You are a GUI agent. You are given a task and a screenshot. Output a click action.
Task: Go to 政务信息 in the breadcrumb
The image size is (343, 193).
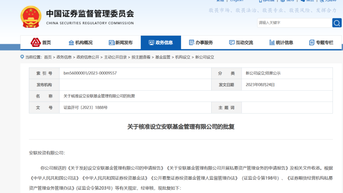pyautogui.click(x=64, y=57)
